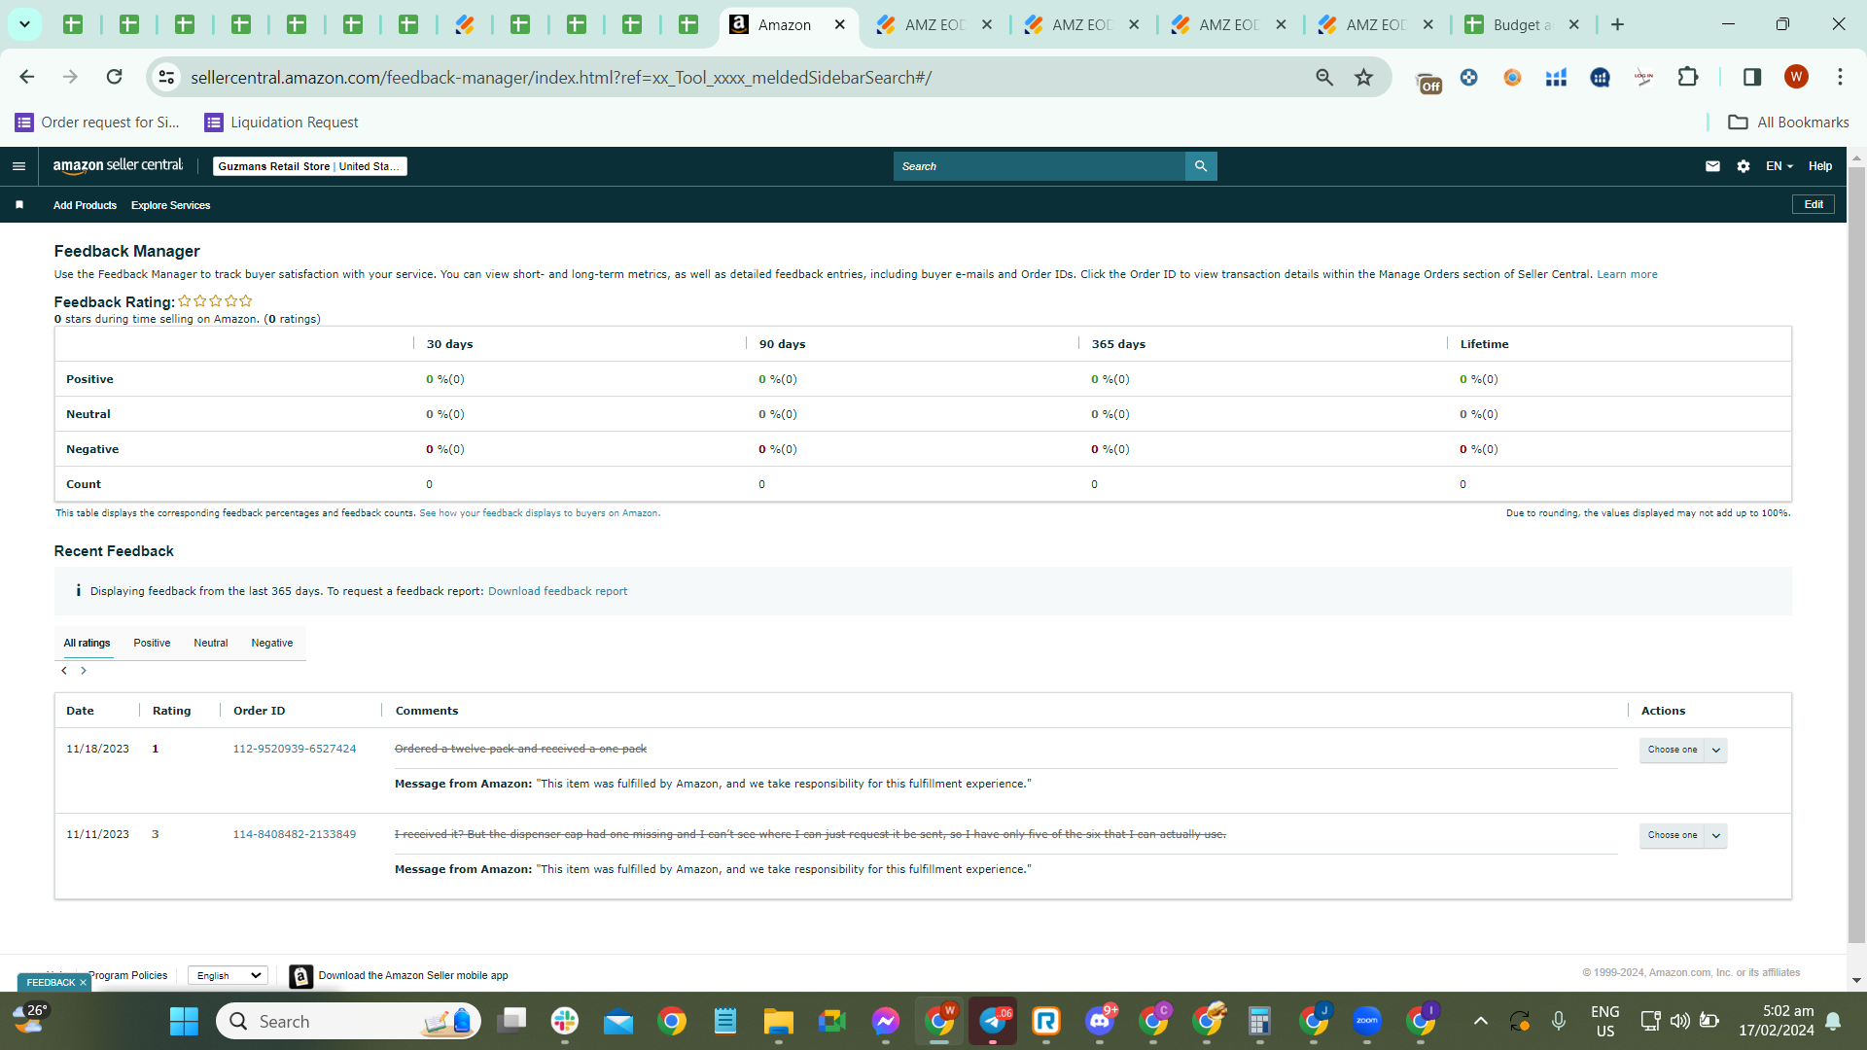Go to next feedback page arrow
1867x1050 pixels.
point(84,671)
